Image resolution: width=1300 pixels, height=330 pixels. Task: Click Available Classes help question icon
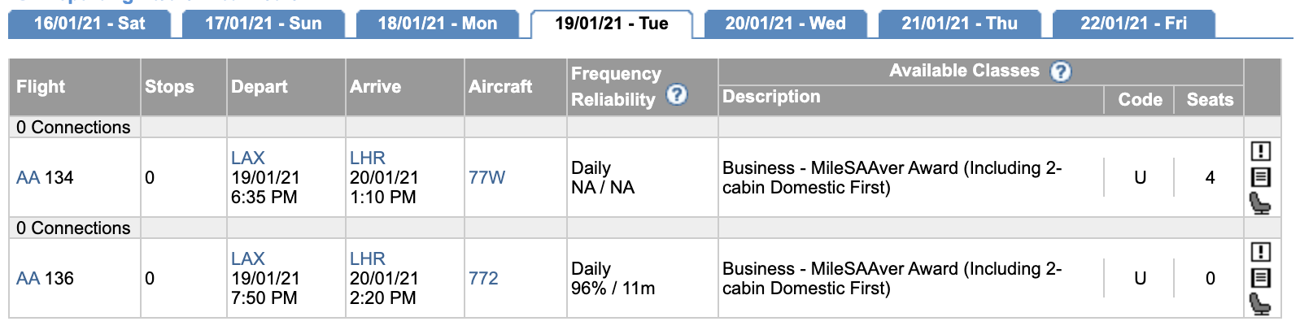[x=1060, y=72]
